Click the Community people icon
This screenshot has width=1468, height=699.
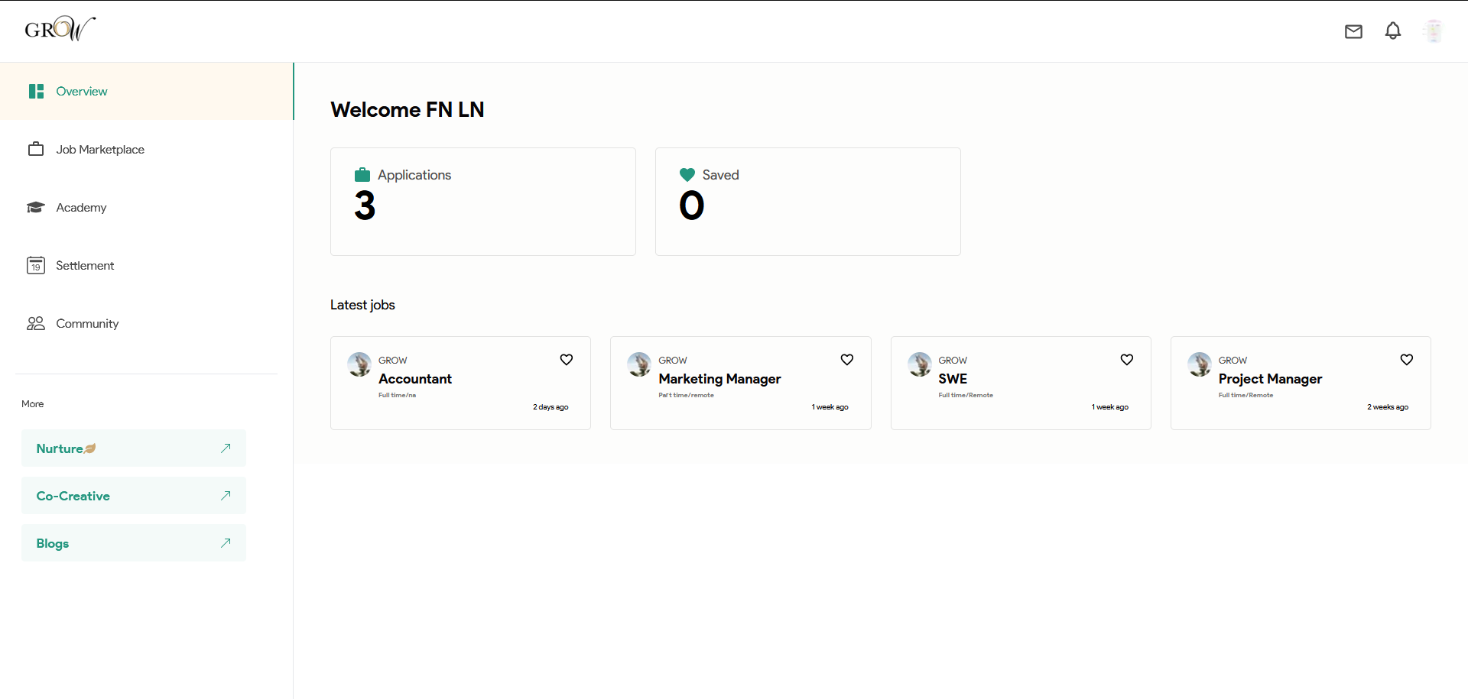[x=36, y=323]
